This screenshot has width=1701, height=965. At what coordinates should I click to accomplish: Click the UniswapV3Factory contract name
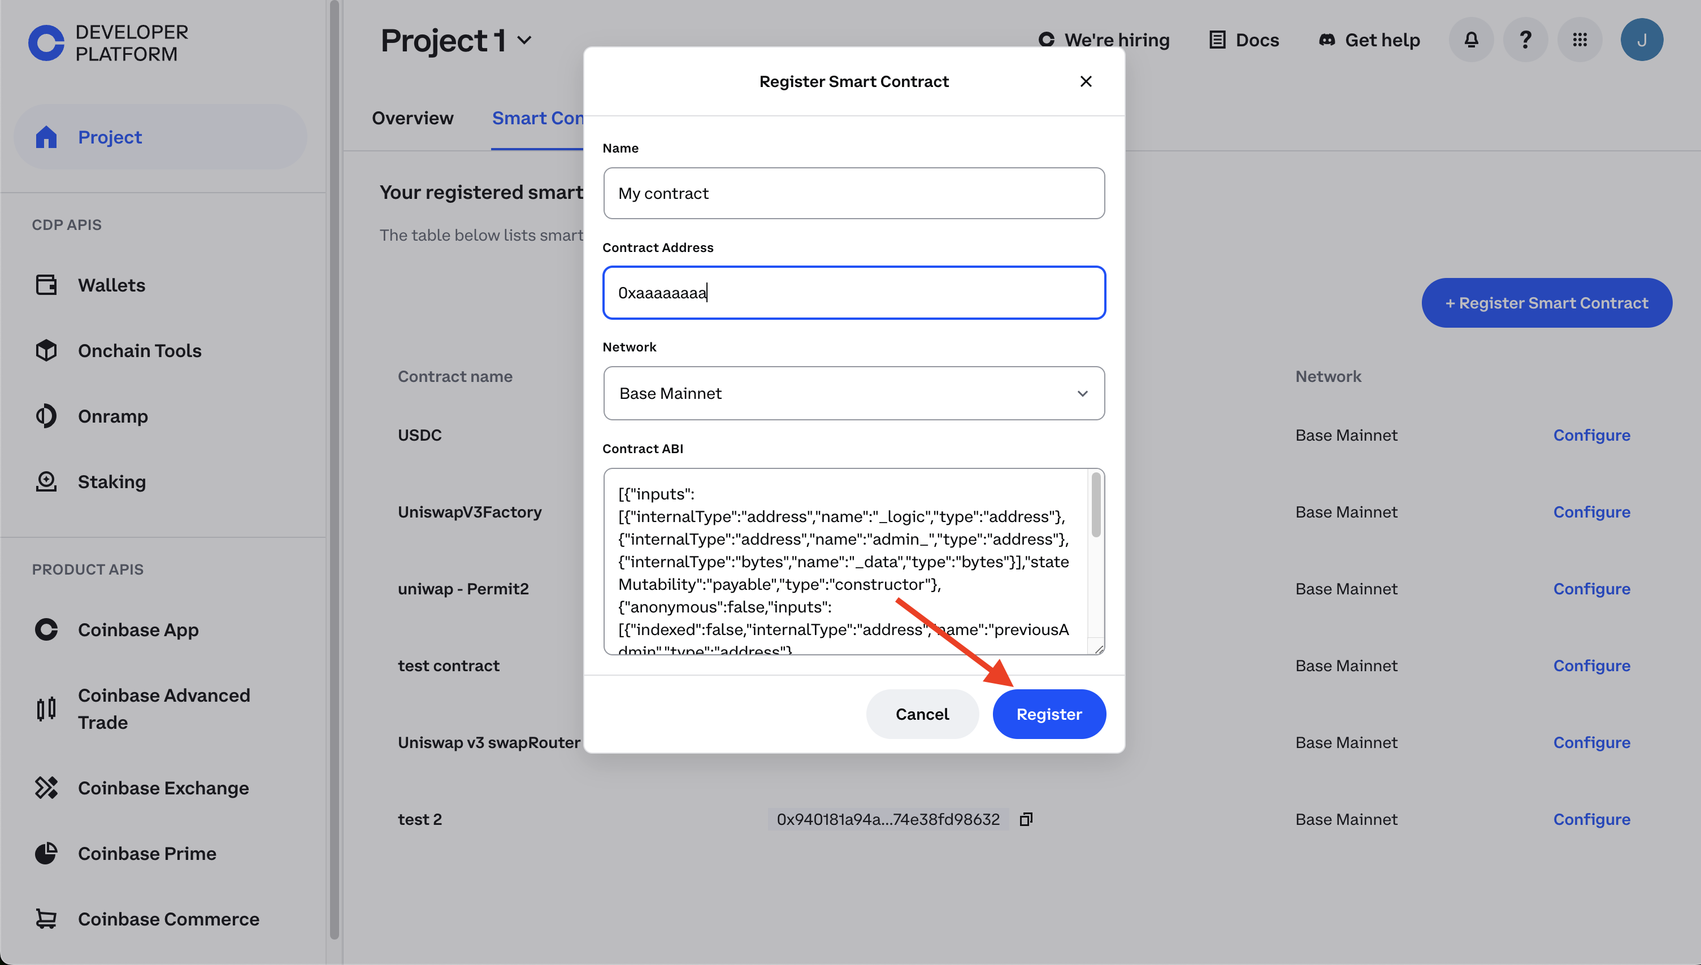pos(470,512)
